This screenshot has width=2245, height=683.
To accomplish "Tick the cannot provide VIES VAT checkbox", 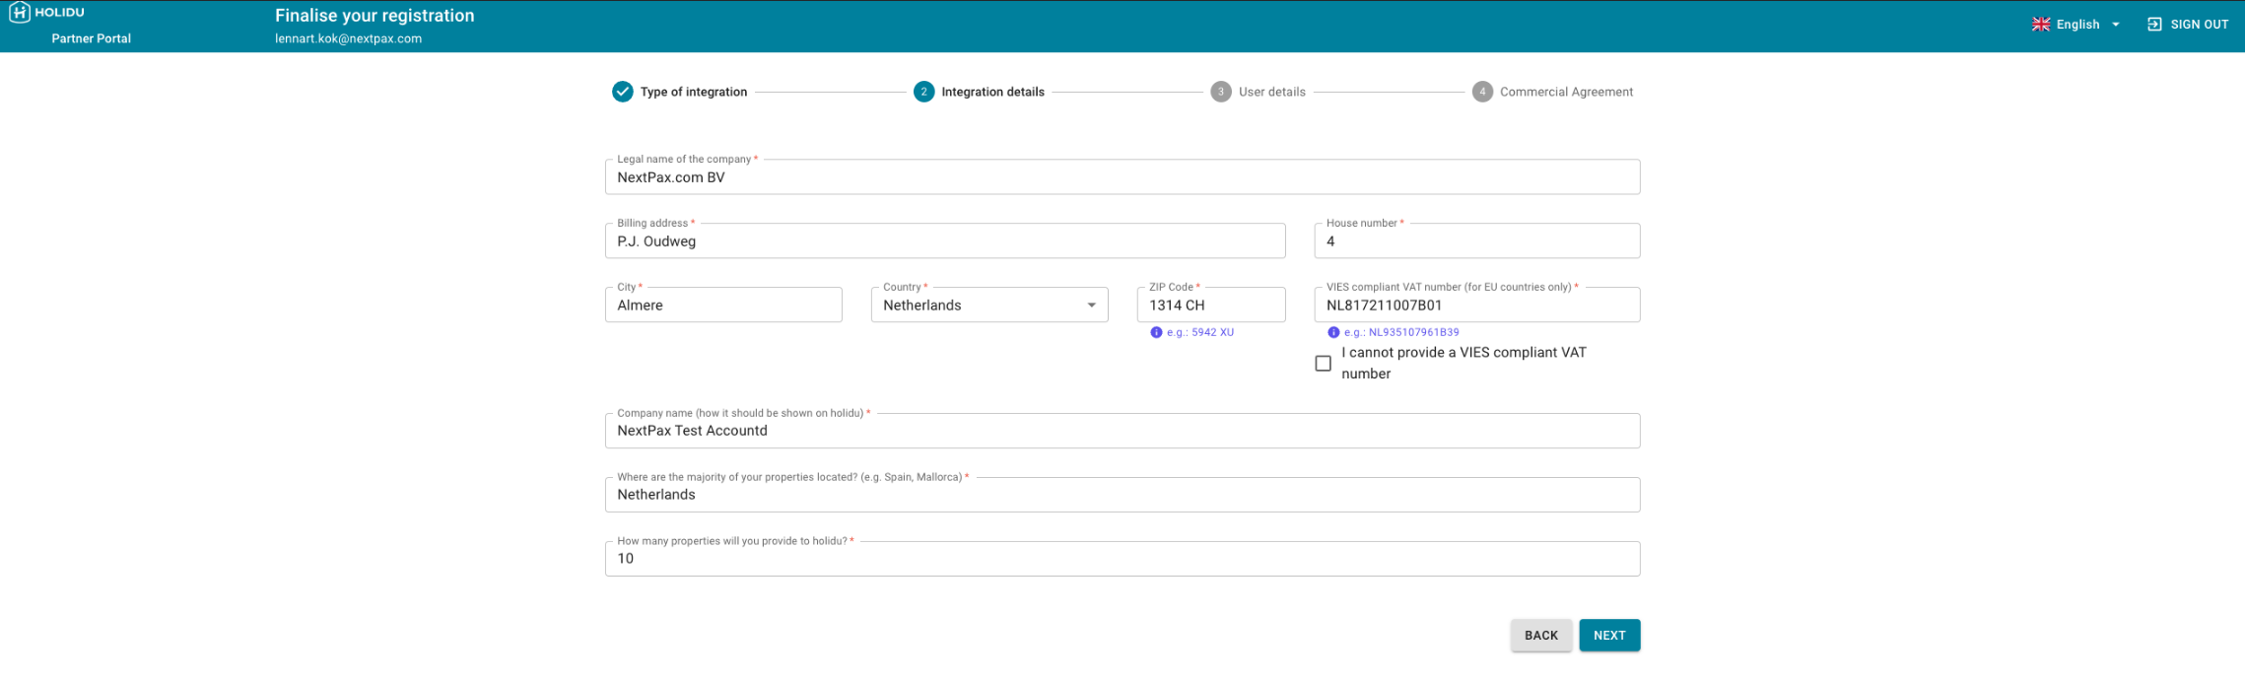I will click(1323, 364).
